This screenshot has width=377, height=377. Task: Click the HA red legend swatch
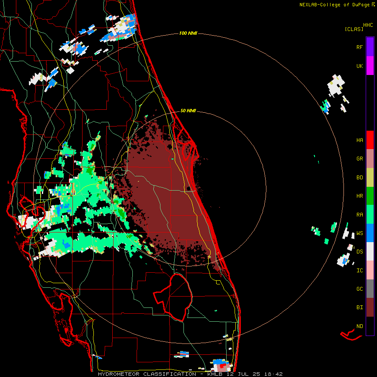tap(370, 140)
